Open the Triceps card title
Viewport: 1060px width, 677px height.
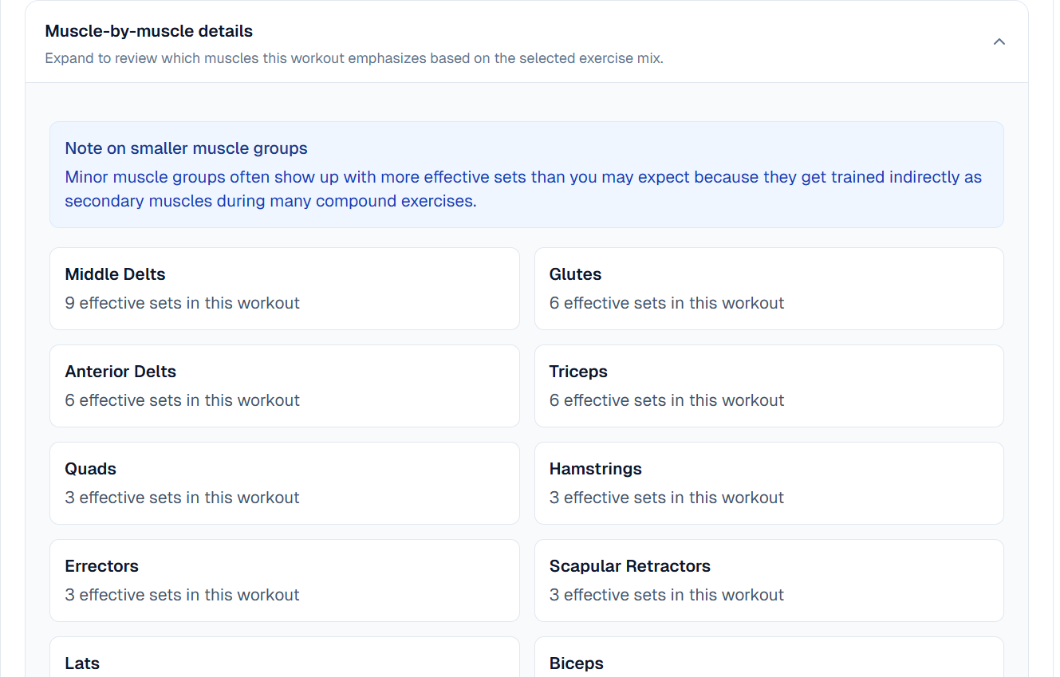578,372
